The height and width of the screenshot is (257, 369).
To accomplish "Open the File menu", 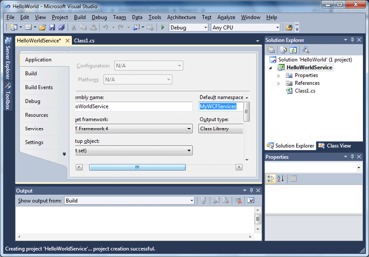I will coord(10,17).
